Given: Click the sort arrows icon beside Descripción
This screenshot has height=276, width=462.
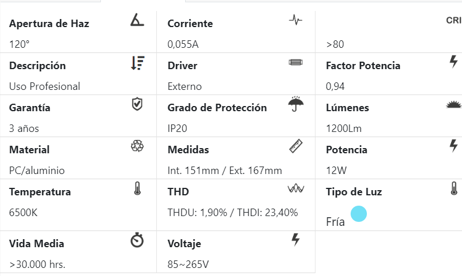Looking at the screenshot, I should pos(137,63).
